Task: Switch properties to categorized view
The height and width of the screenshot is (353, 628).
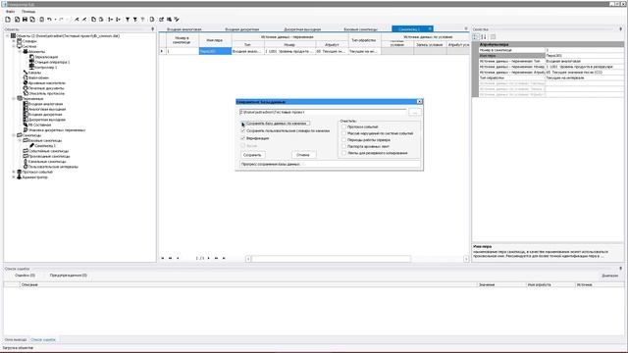Action: (x=476, y=37)
